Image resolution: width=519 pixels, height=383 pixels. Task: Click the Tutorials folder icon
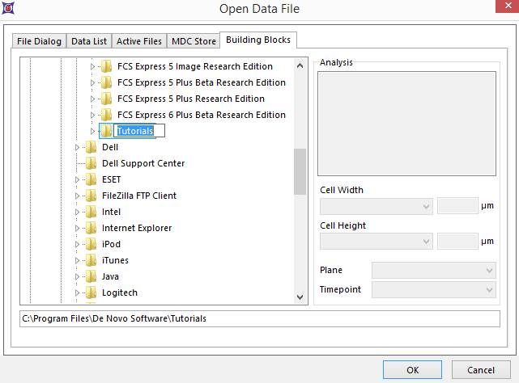click(x=106, y=131)
